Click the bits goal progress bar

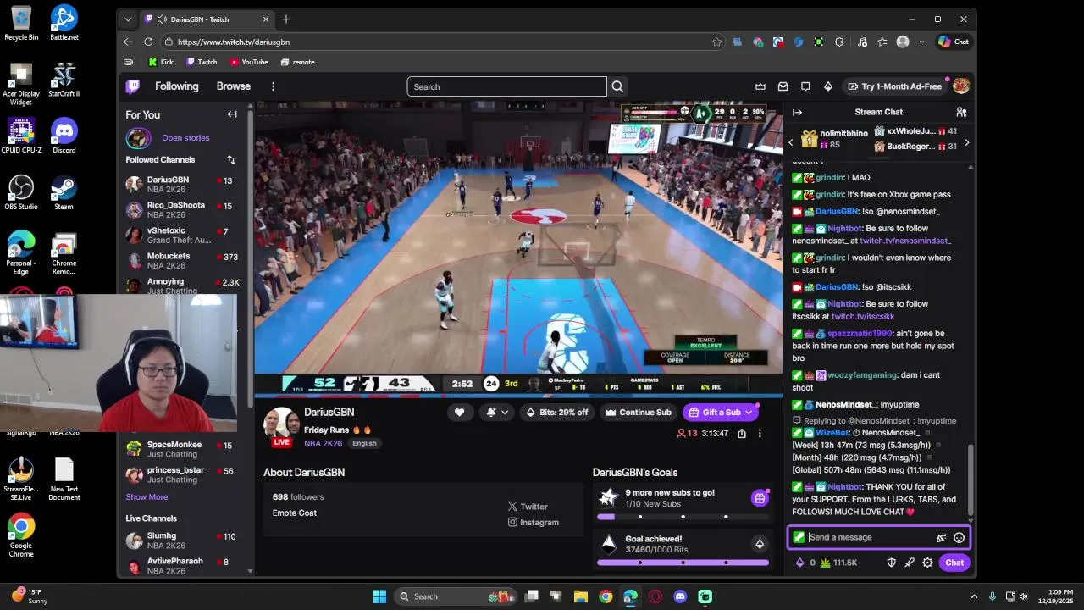[x=683, y=563]
